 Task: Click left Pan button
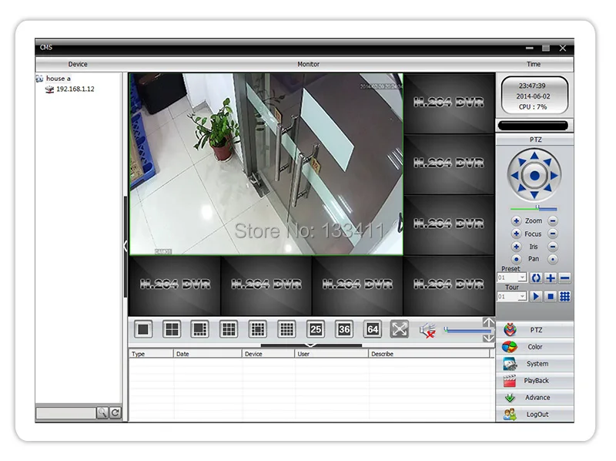[x=516, y=259]
